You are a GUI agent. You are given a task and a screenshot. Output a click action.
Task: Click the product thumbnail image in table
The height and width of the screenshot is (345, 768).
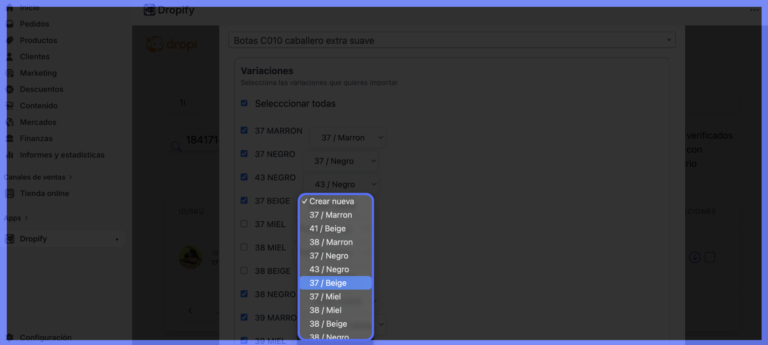pos(191,257)
